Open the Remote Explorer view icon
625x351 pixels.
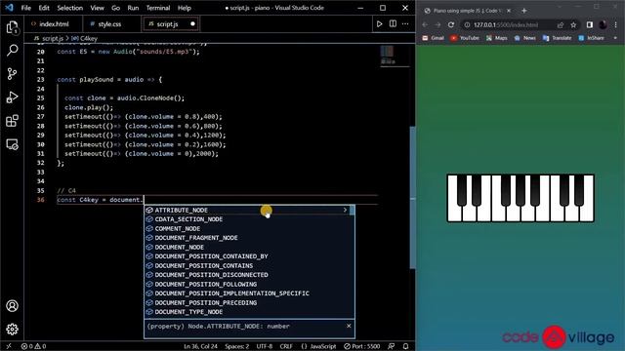pyautogui.click(x=12, y=144)
